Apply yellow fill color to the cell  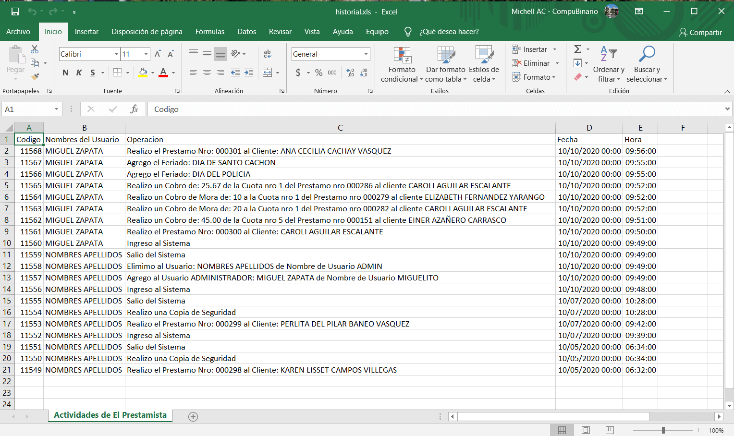pyautogui.click(x=143, y=73)
